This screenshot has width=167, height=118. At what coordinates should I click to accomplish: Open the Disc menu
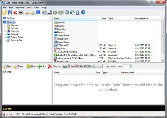[29, 8]
